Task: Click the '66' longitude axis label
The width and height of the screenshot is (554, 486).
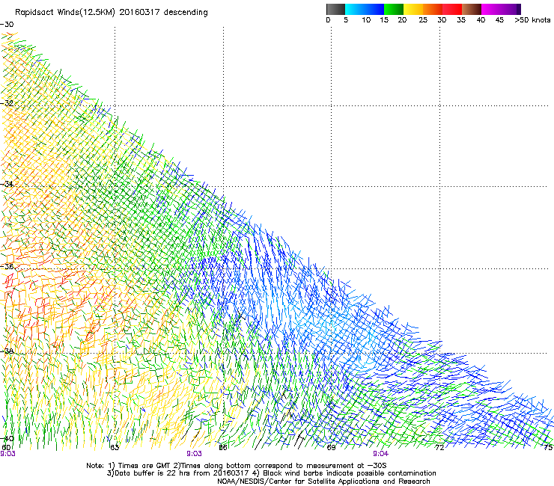Action: click(x=223, y=448)
